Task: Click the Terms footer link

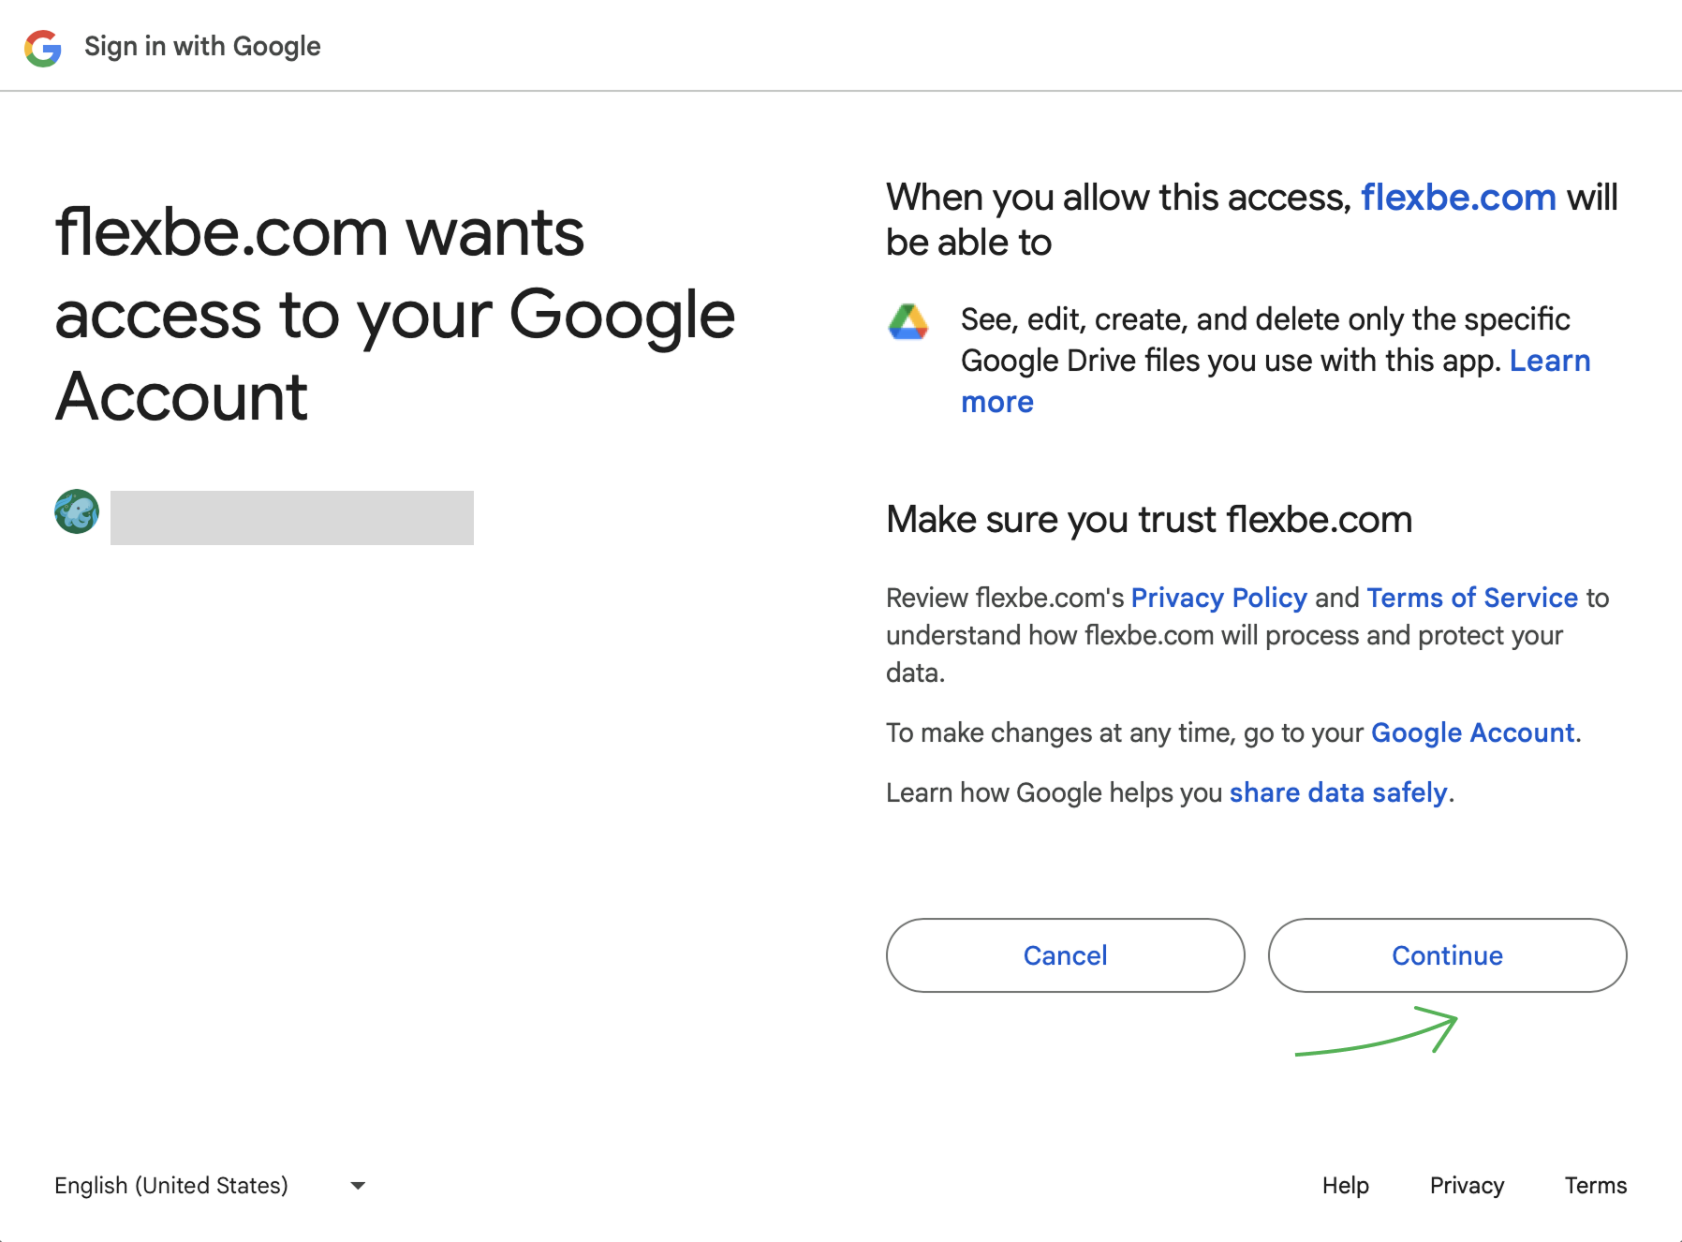Action: [1595, 1186]
